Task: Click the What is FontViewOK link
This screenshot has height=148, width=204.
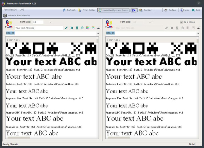Action: [19, 16]
